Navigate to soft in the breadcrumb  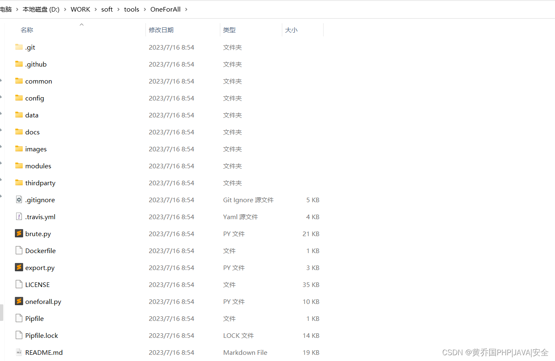(107, 9)
